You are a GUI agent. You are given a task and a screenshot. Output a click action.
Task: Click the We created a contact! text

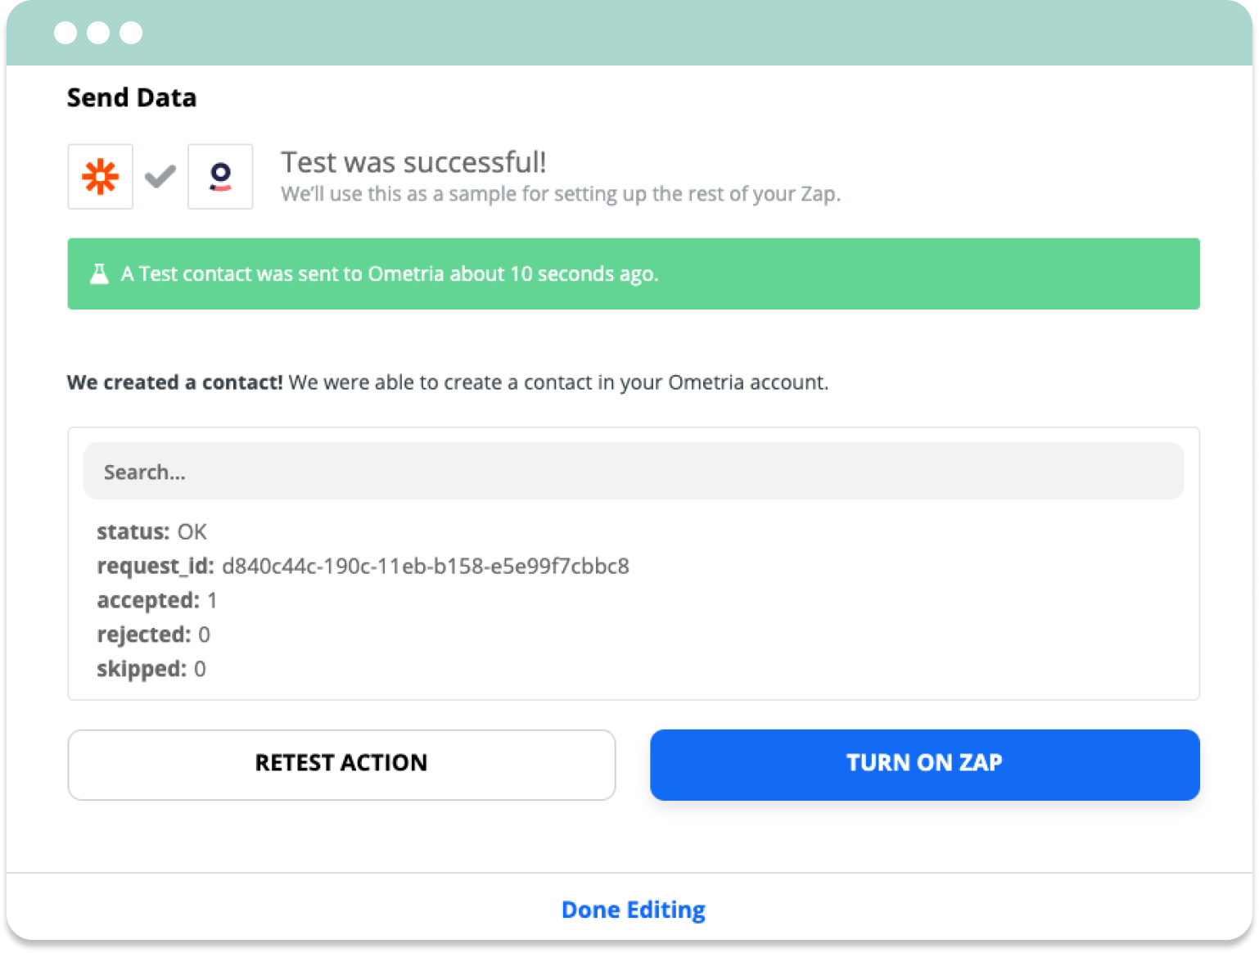click(175, 382)
